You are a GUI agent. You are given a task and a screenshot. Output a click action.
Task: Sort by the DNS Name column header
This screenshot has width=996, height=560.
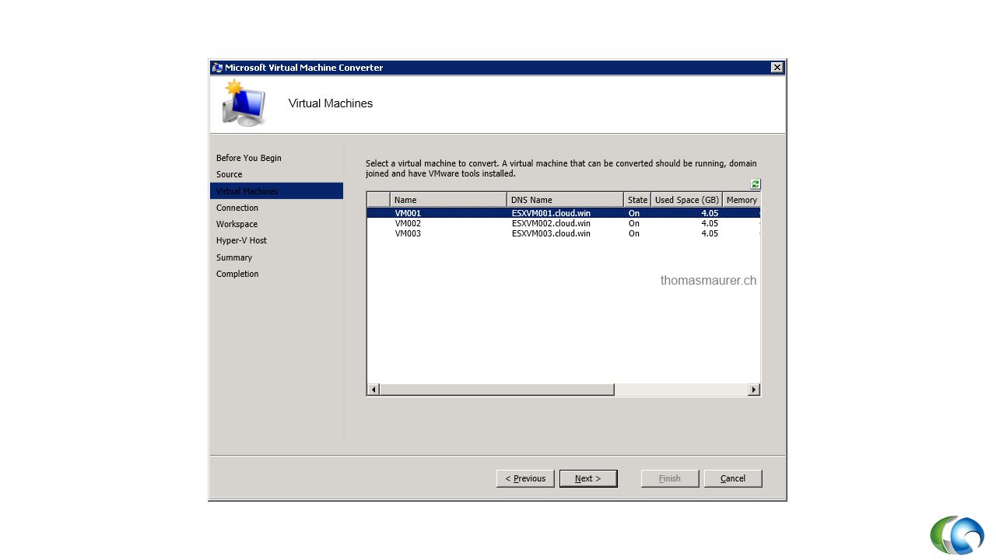pos(565,200)
